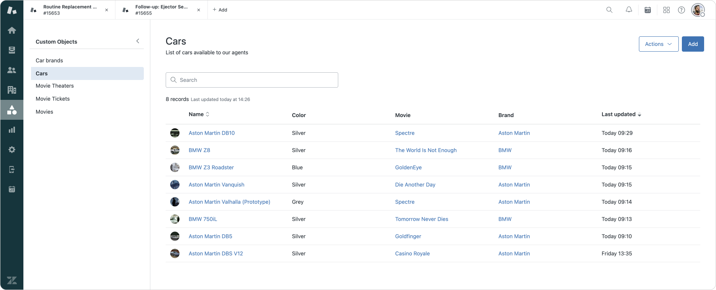
Task: Open the Home icon in sidebar
Action: click(x=12, y=30)
